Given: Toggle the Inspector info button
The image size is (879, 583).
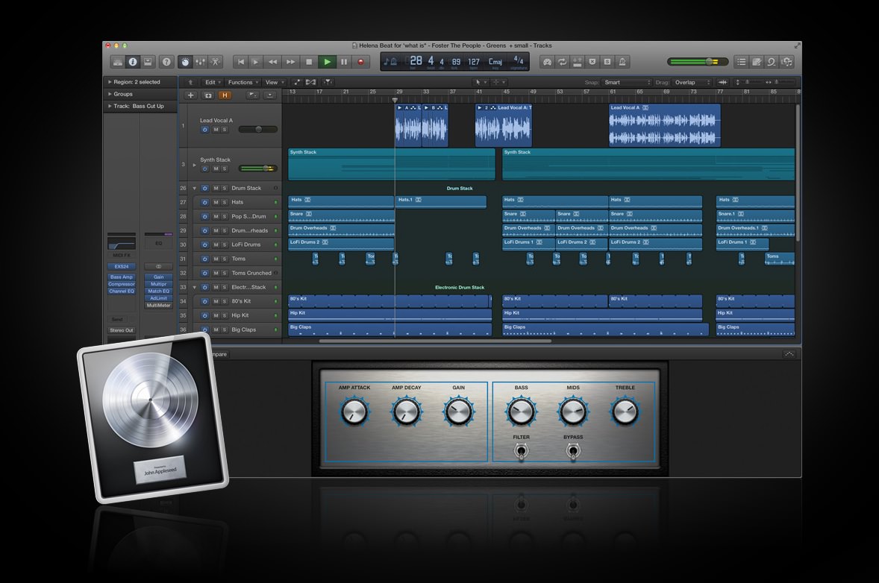Looking at the screenshot, I should (x=133, y=62).
